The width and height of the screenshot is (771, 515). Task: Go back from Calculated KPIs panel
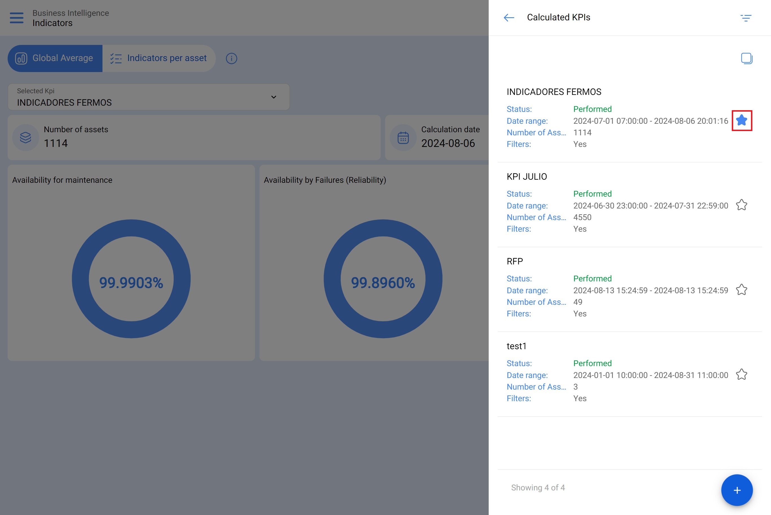pos(509,18)
